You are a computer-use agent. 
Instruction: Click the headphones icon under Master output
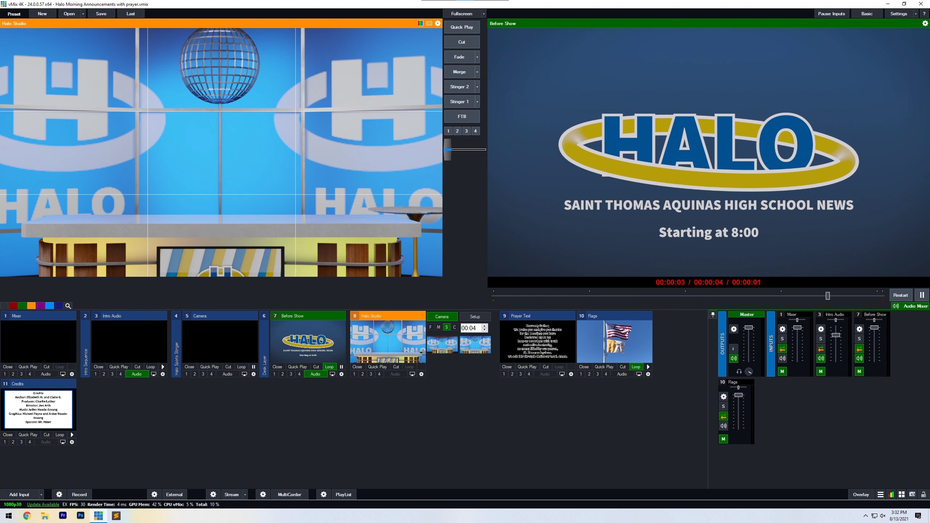coord(739,372)
